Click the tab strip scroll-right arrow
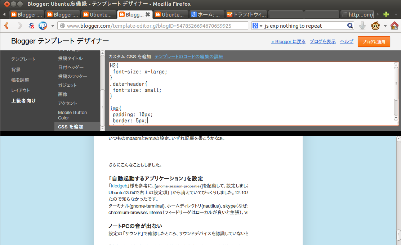Screen dimensions: 401x245 coord(378,14)
